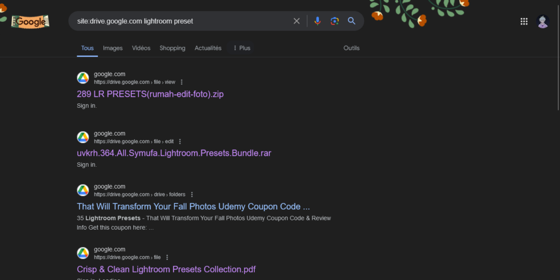This screenshot has height=280, width=560.
Task: Click the drive › folders URL of third result
Action: click(139, 195)
